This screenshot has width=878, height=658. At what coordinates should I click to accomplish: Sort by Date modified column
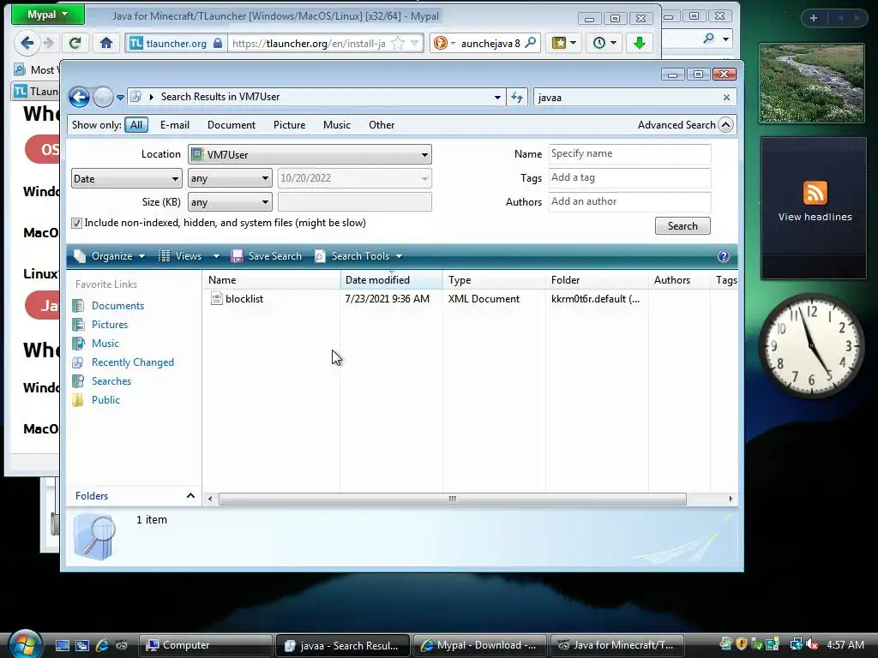tap(391, 280)
